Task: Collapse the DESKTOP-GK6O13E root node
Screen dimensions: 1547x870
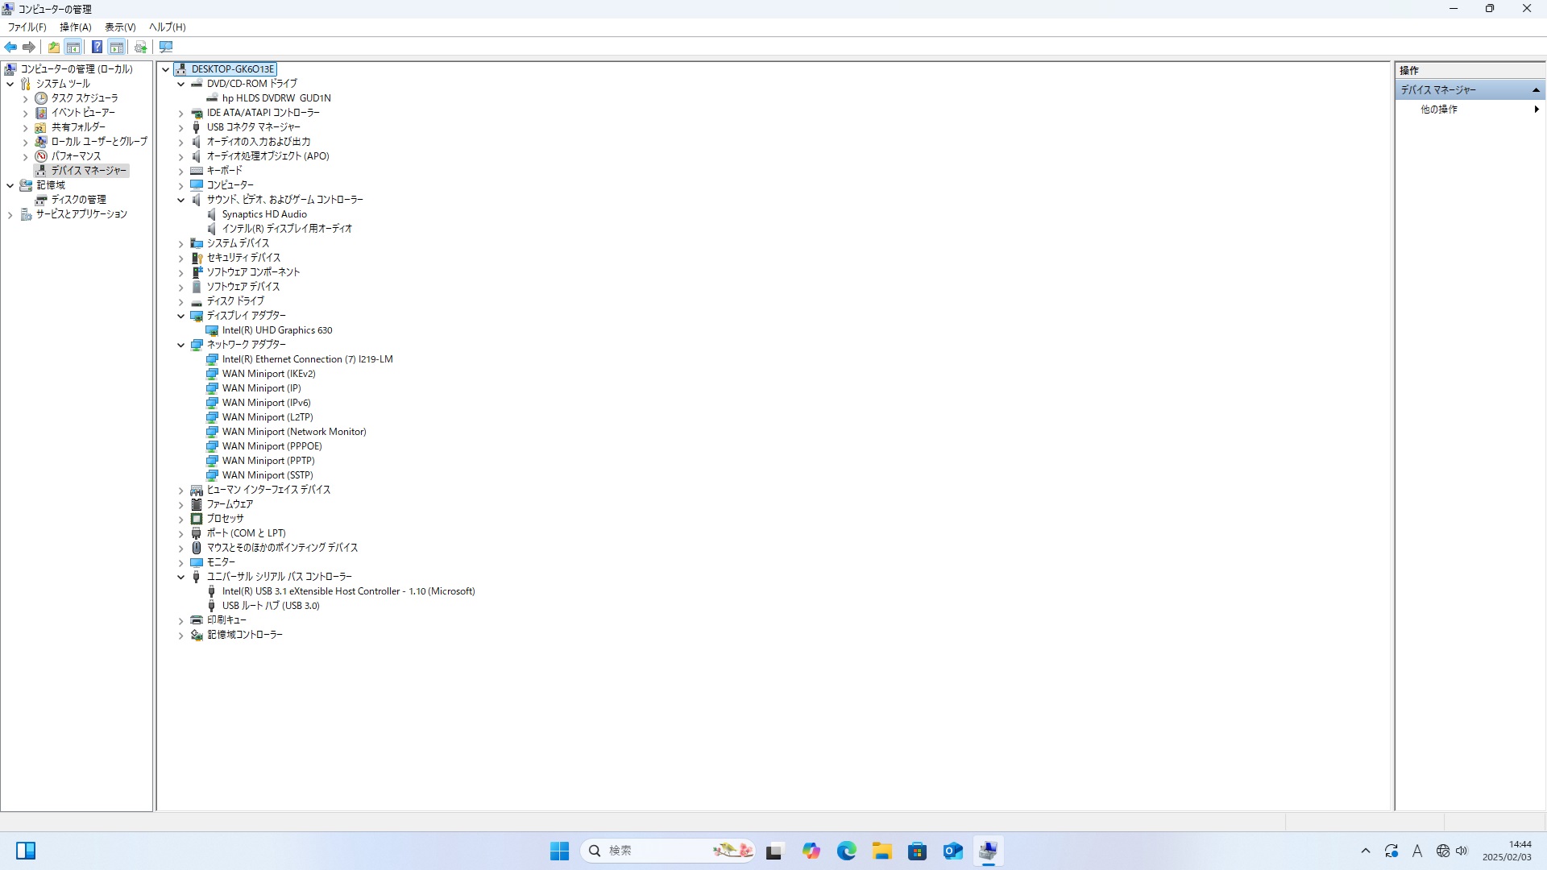Action: coord(165,69)
